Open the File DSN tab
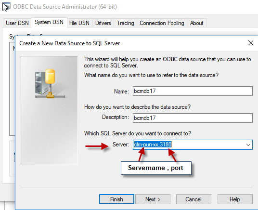Image resolution: width=258 pixels, height=210 pixels. coord(79,23)
